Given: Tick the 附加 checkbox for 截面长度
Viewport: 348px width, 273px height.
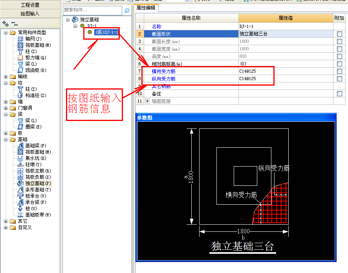Looking at the screenshot, I should (339, 41).
